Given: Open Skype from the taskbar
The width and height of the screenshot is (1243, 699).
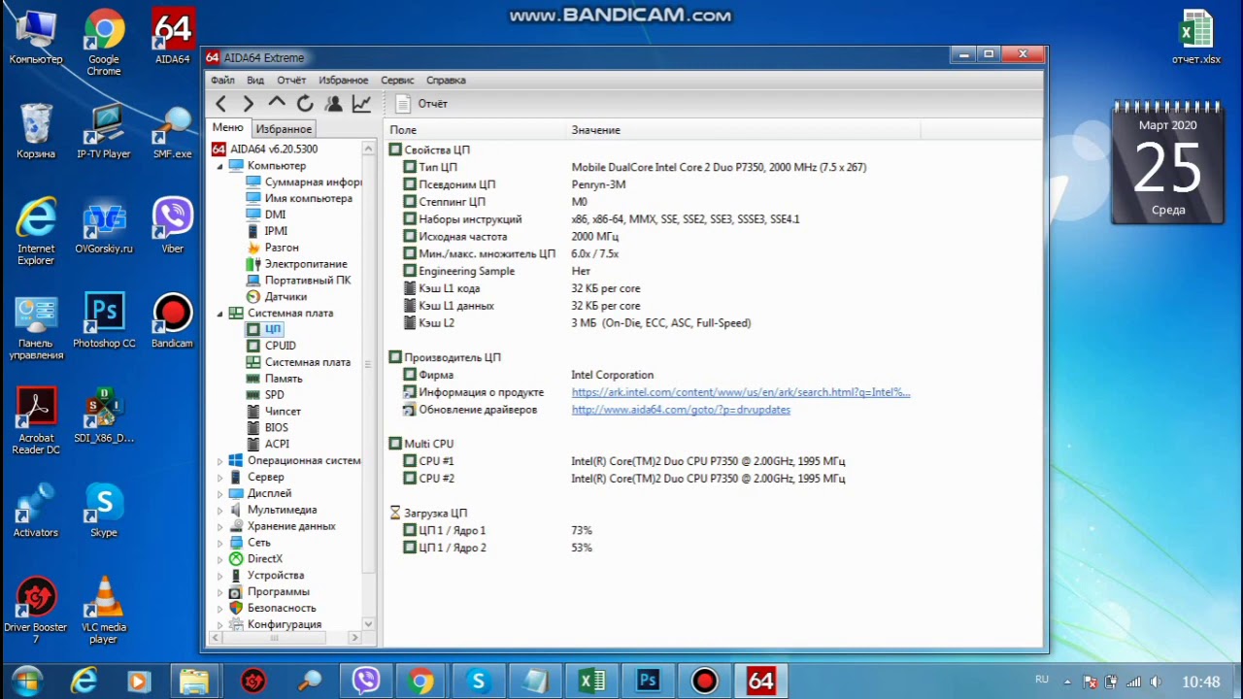Looking at the screenshot, I should pyautogui.click(x=478, y=682).
